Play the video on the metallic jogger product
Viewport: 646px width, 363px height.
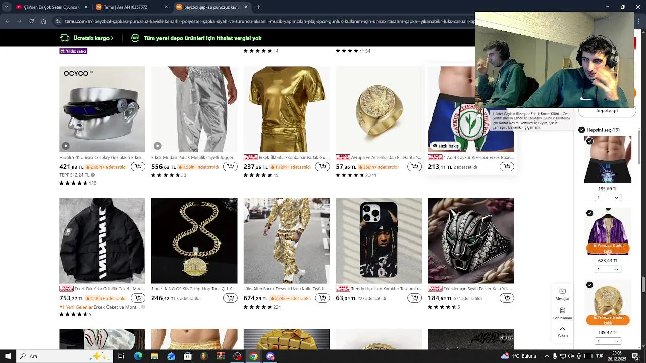[x=157, y=146]
